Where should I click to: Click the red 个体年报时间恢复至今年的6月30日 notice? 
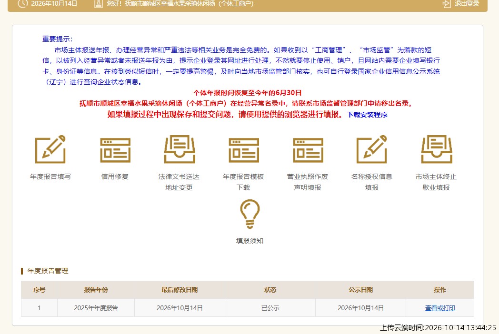[x=247, y=93]
